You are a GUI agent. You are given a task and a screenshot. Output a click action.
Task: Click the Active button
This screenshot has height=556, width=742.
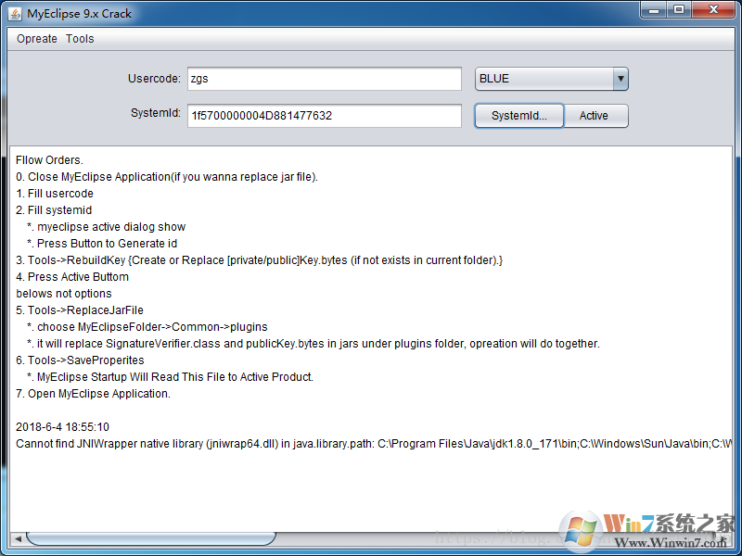click(x=595, y=116)
